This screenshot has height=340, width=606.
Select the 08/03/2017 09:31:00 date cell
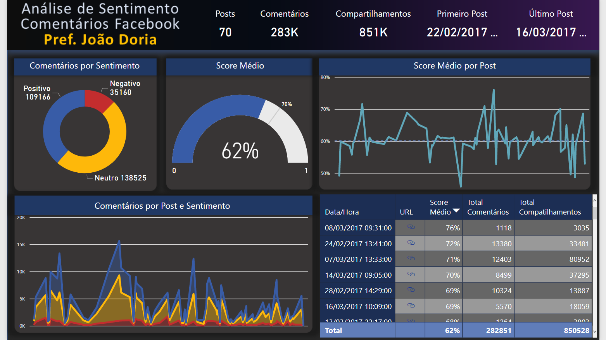358,228
